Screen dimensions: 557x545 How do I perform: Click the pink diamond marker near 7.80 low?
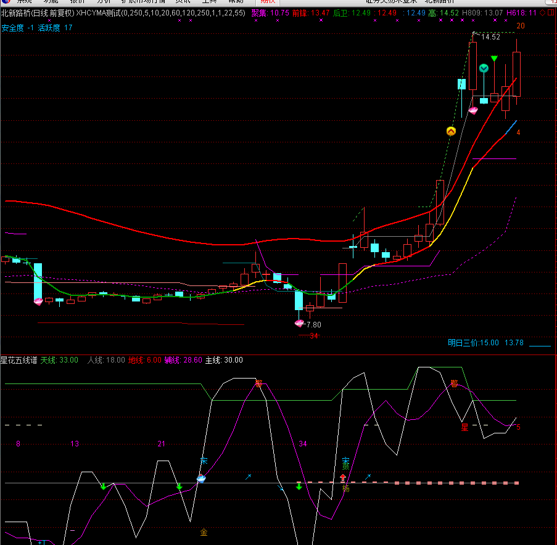tap(299, 323)
